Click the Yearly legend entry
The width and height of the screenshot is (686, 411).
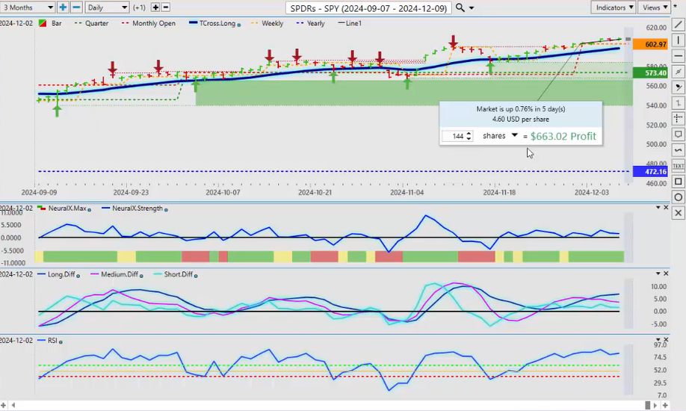pyautogui.click(x=311, y=23)
